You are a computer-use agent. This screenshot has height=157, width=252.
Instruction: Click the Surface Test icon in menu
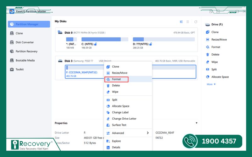point(108,125)
